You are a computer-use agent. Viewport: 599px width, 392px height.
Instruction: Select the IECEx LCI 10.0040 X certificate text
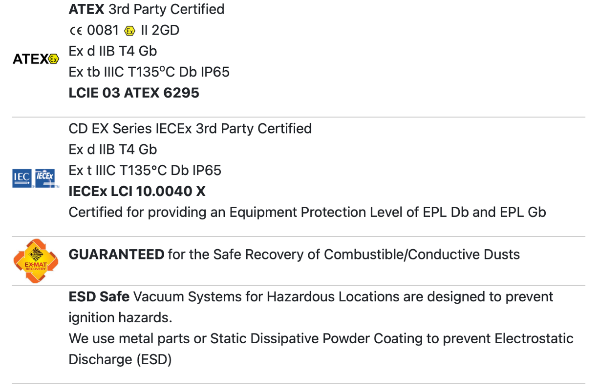[x=137, y=192]
